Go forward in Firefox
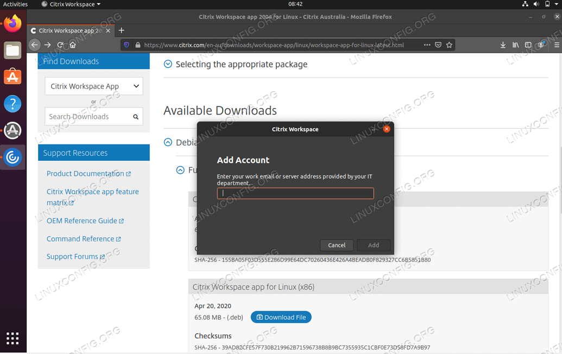 coord(47,45)
